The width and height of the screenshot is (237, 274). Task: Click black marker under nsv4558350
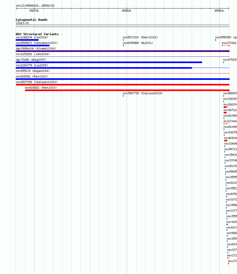[216, 40]
